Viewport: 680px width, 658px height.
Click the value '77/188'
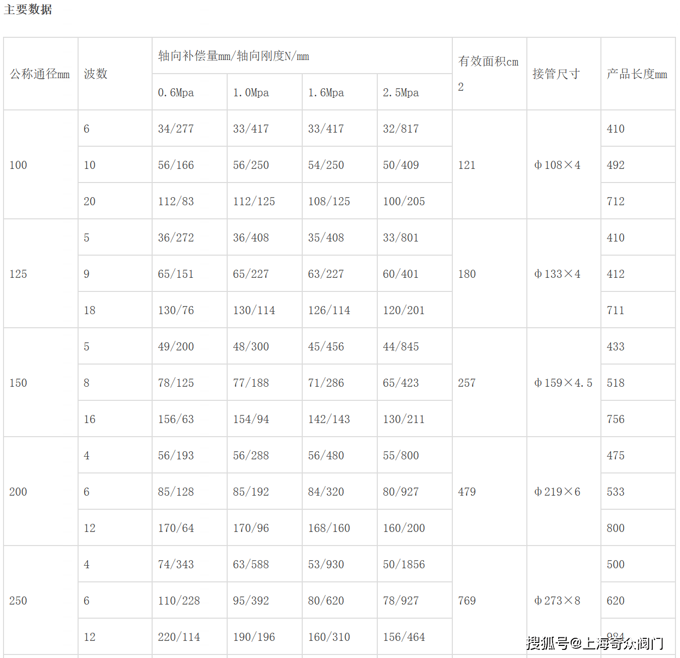[251, 383]
